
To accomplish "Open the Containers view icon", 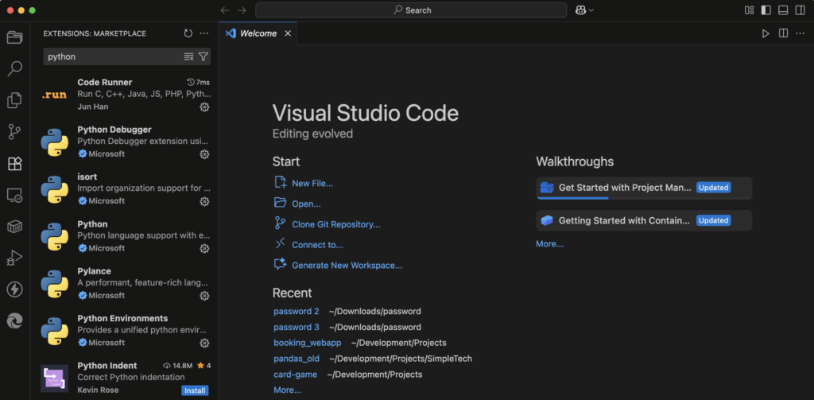I will pos(14,227).
